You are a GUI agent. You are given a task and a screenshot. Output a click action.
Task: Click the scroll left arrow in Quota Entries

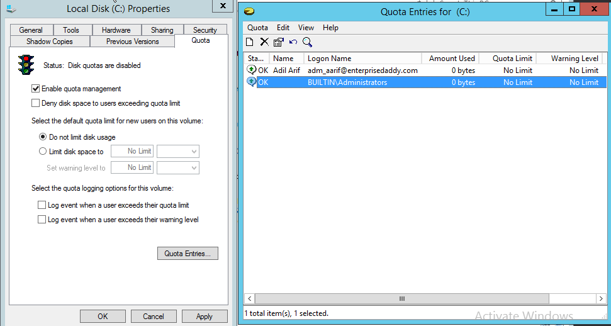click(x=249, y=299)
